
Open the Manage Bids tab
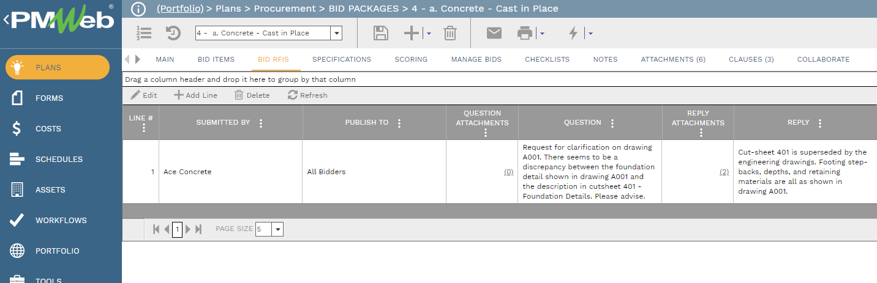pyautogui.click(x=476, y=59)
